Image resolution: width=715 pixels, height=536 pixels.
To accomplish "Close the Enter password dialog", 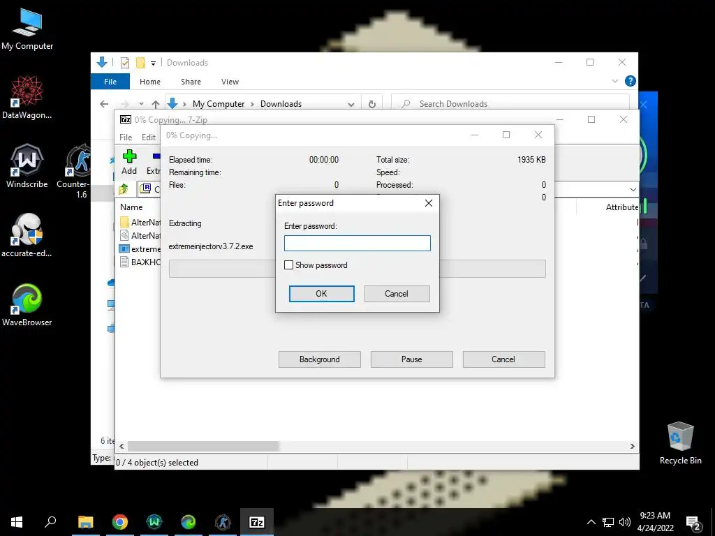I will (x=429, y=203).
